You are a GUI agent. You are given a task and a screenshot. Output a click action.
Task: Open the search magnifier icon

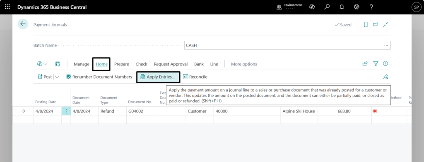327,7
